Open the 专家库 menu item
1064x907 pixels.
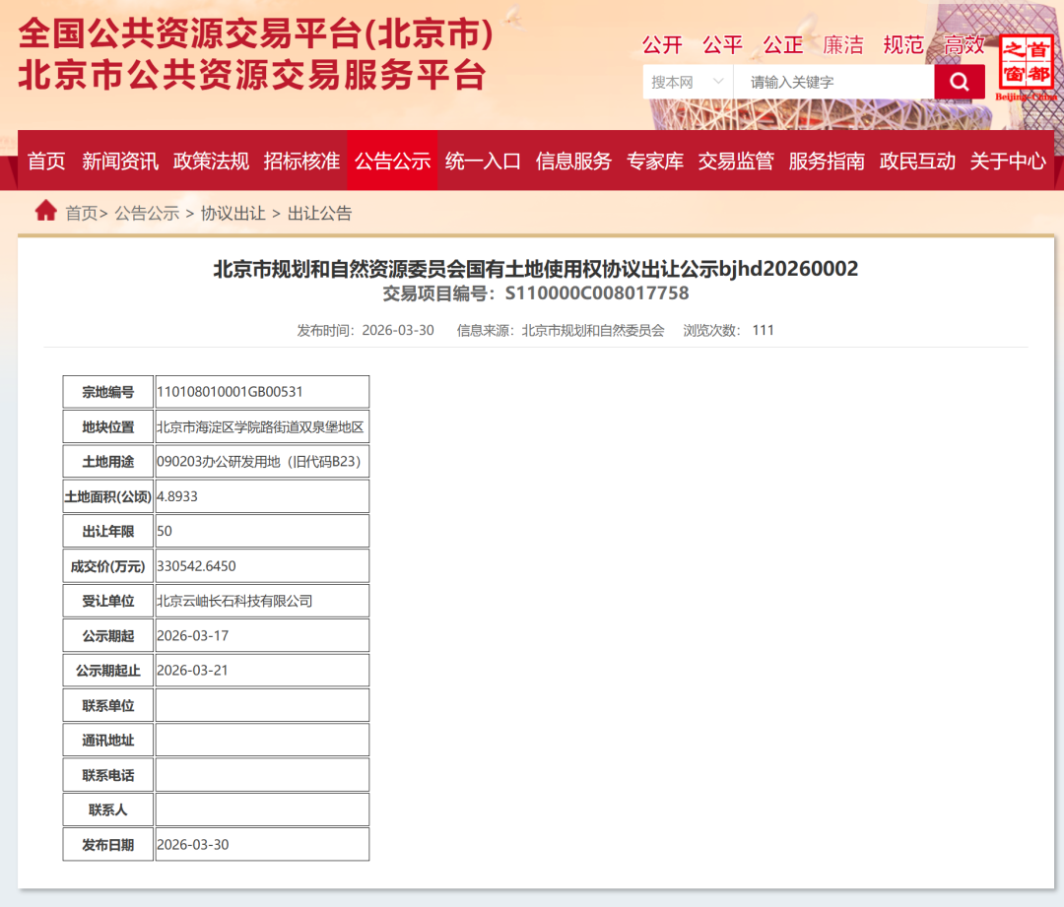point(655,162)
